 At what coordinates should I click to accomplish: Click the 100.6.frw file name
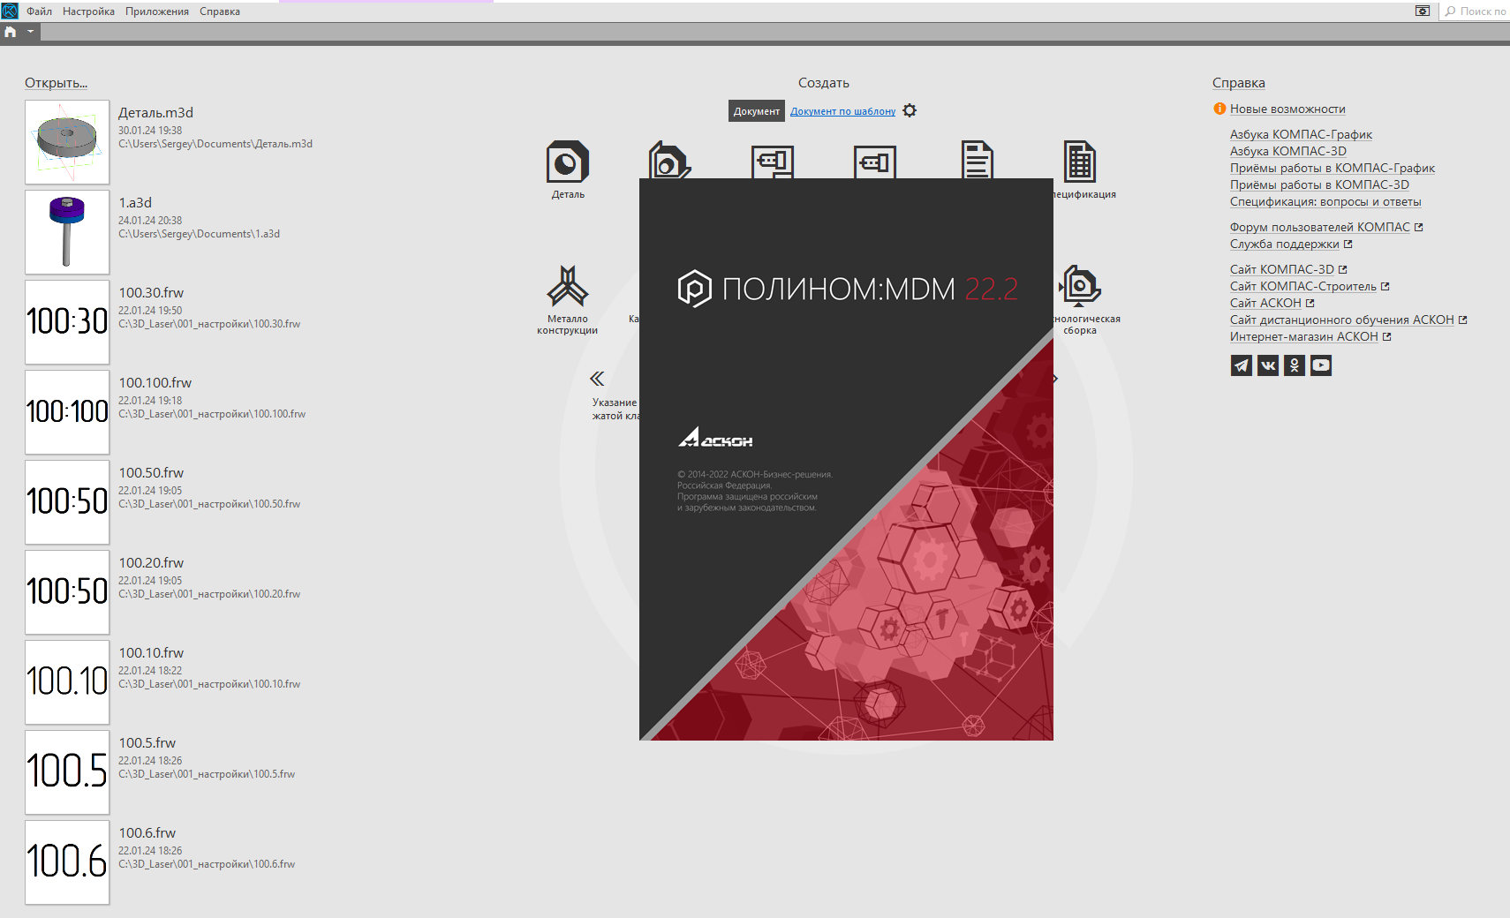click(x=147, y=833)
